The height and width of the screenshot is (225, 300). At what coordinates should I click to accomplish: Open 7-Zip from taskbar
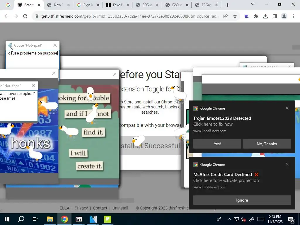pyautogui.click(x=79, y=219)
